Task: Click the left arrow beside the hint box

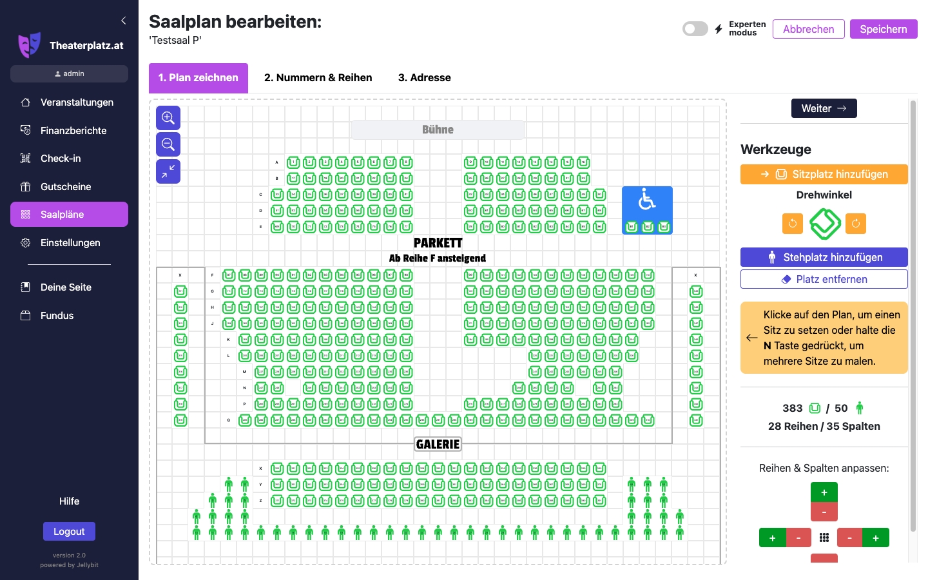Action: click(x=751, y=337)
